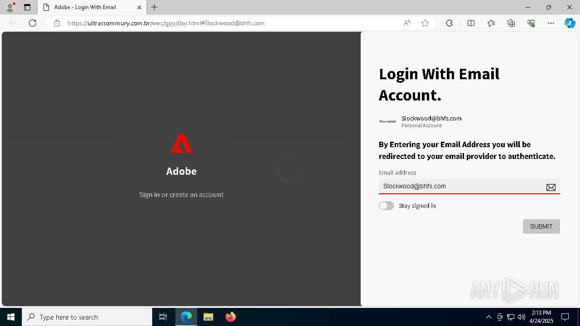Toggle Split screen view
This screenshot has height=326, width=580.
point(471,23)
